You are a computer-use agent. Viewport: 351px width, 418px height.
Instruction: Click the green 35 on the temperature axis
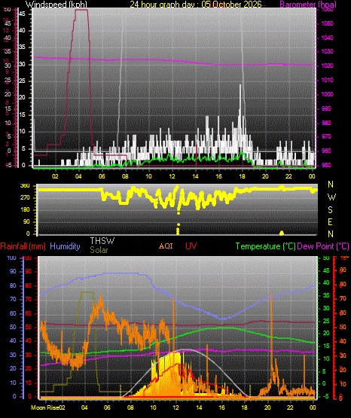point(326,295)
